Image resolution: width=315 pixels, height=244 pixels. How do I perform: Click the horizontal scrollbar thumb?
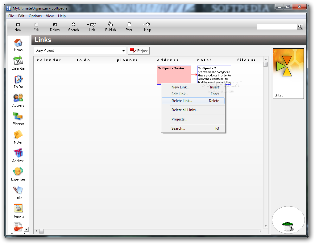click(41, 231)
